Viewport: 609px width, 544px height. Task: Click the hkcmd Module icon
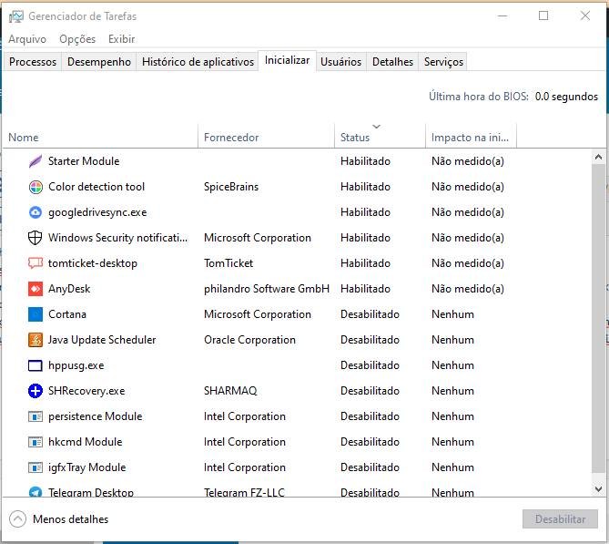(36, 442)
